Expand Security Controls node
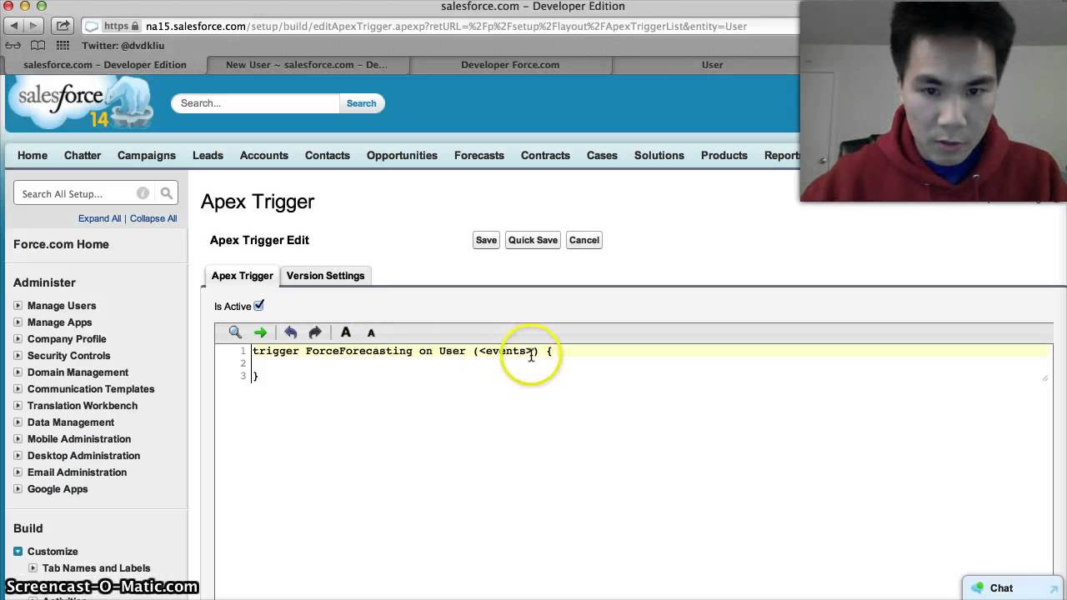1067x600 pixels. point(18,356)
